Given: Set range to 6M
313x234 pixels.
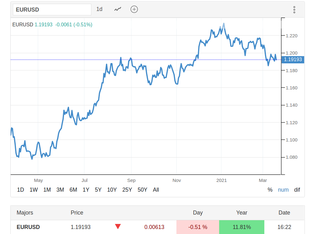Looking at the screenshot, I should point(73,190).
